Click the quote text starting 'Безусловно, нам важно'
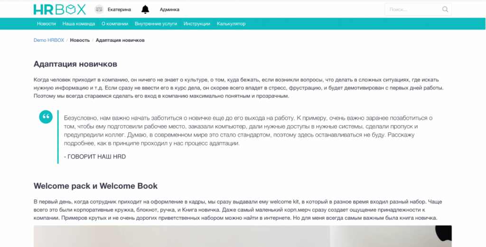This screenshot has height=247, width=486. tap(248, 131)
